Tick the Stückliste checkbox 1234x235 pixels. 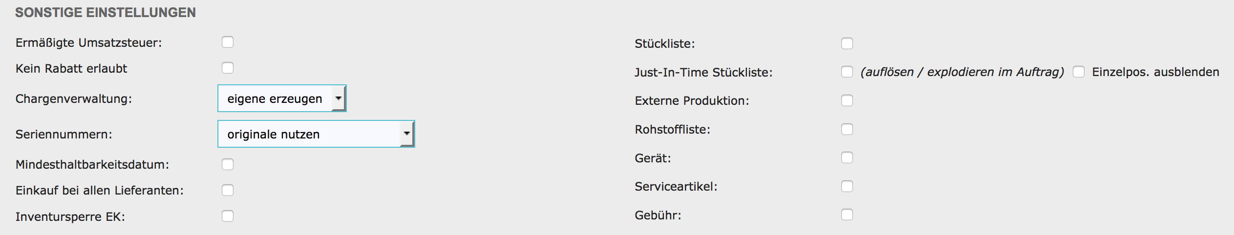point(847,43)
